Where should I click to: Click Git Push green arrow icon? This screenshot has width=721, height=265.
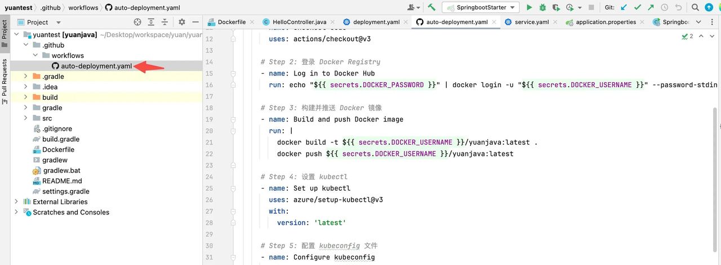click(651, 7)
